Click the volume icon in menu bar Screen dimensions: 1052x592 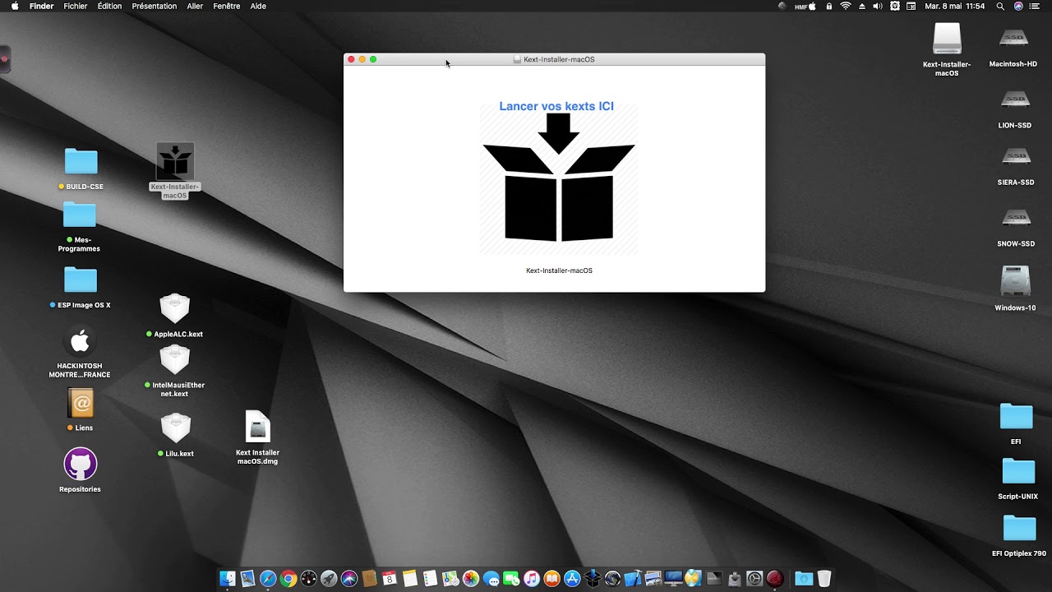878,6
